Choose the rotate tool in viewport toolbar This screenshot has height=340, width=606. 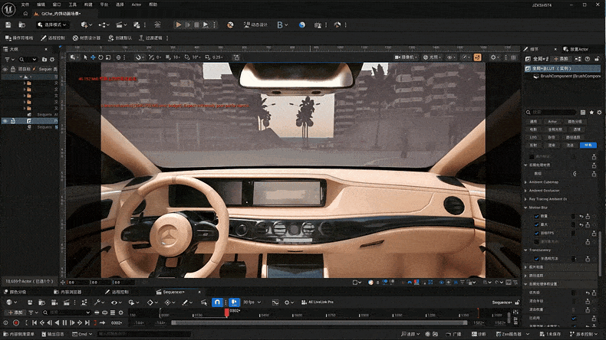tap(100, 57)
